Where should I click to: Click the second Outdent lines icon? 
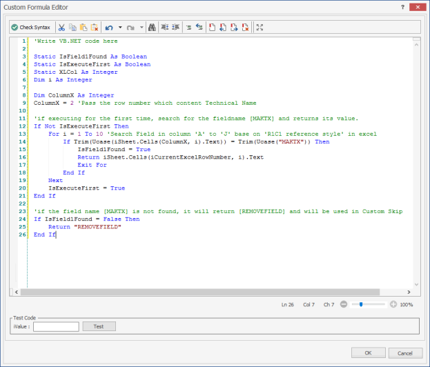[175, 28]
